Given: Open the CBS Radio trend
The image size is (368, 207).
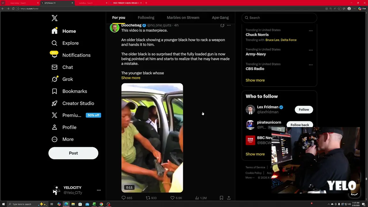Looking at the screenshot, I should pyautogui.click(x=255, y=69).
